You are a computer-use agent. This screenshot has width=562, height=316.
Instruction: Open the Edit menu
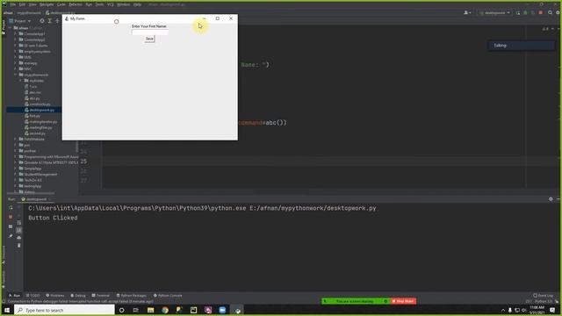click(x=22, y=4)
